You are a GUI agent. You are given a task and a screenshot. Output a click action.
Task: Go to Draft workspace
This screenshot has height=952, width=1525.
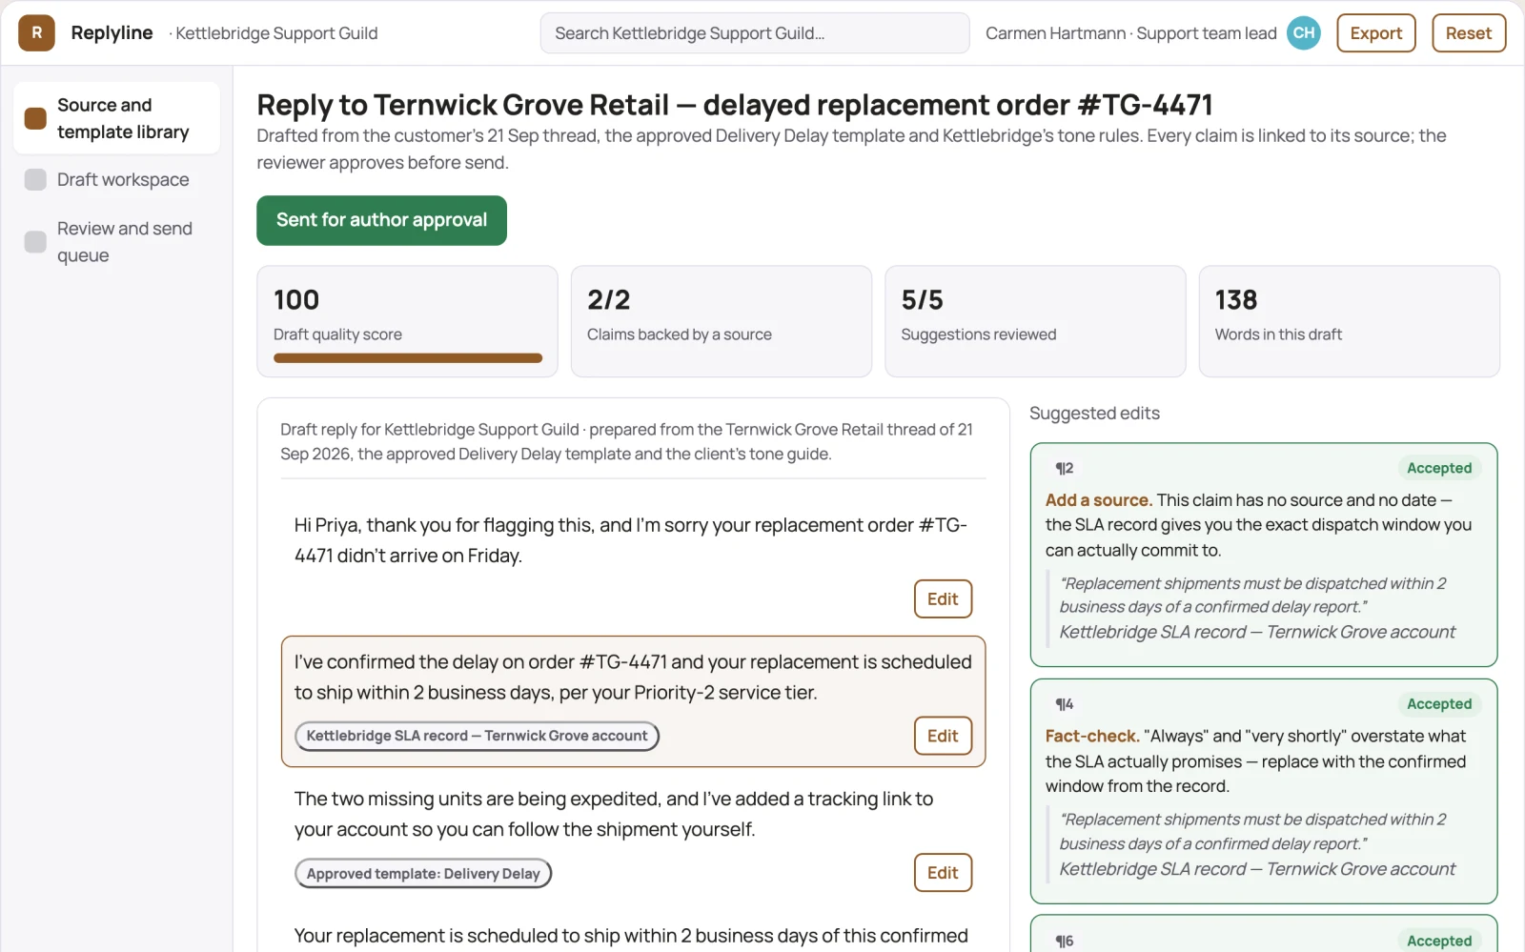[116, 179]
